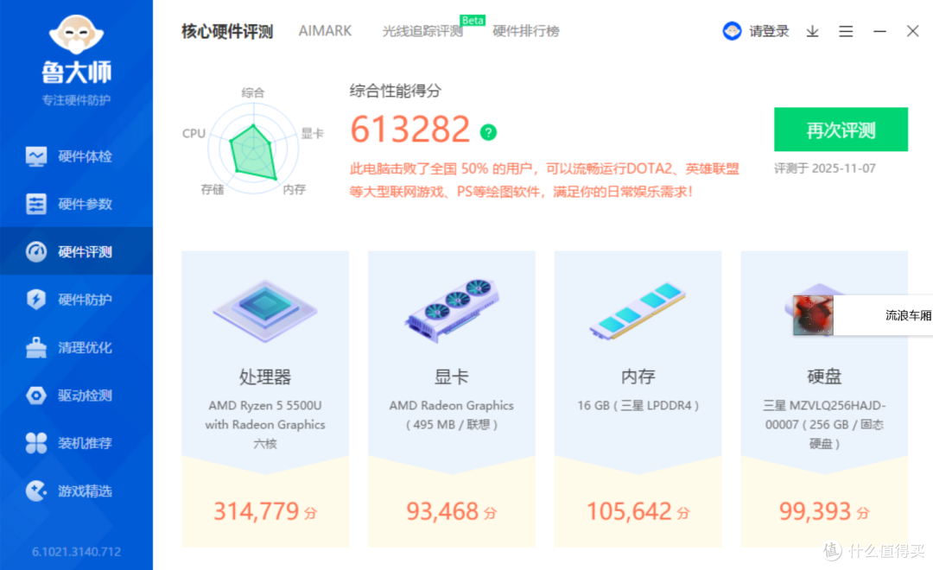Image resolution: width=933 pixels, height=570 pixels.
Task: Click 三星 MZVLQ256HAJD disk description
Action: (x=824, y=424)
